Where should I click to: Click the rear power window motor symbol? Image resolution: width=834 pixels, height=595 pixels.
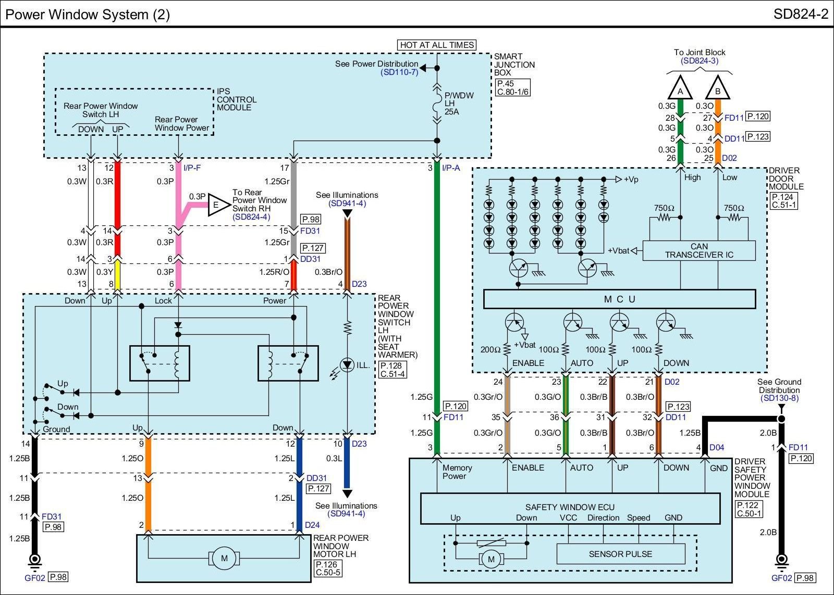tap(224, 558)
